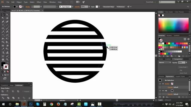
Task: Click the Change Screen Mode icon
Action: (x=5, y=78)
